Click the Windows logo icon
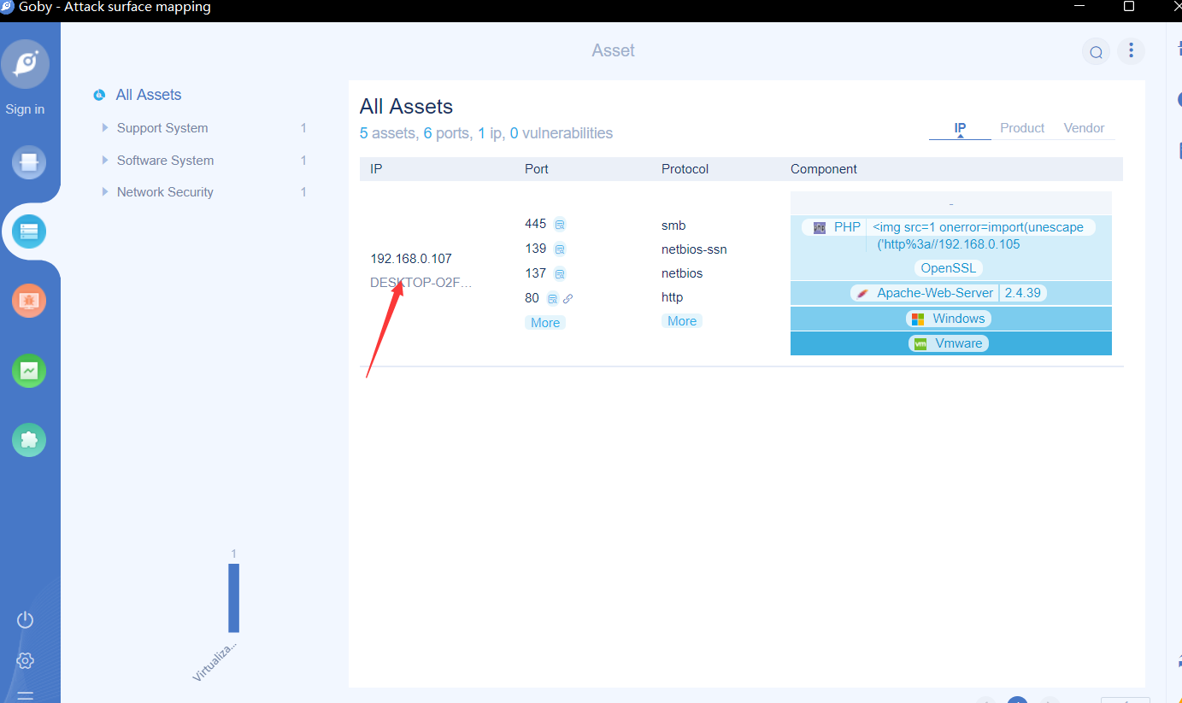The image size is (1182, 703). 918,319
